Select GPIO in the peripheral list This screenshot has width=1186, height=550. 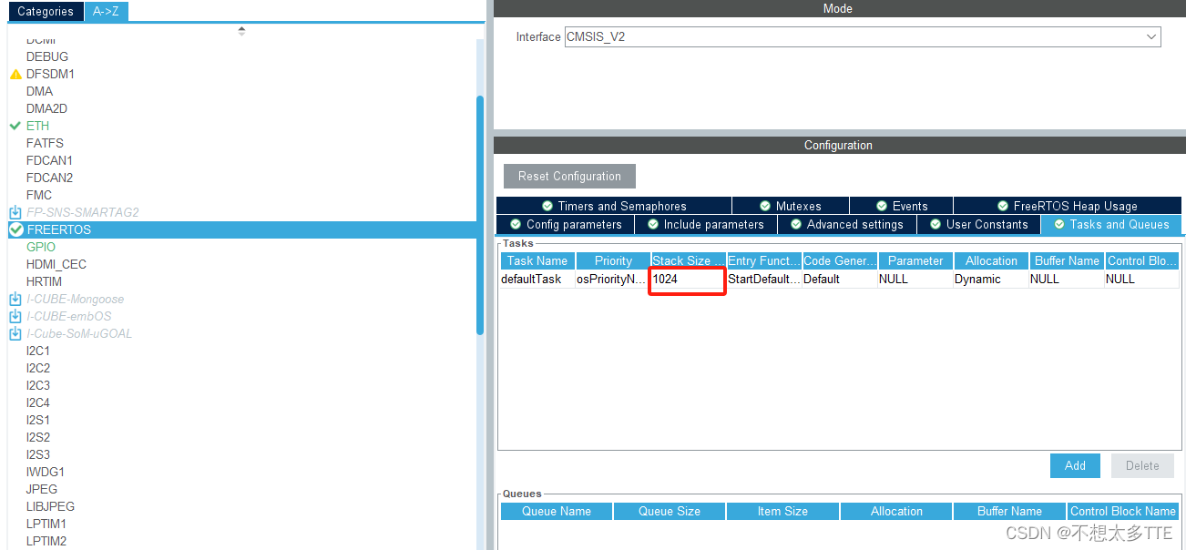coord(40,247)
